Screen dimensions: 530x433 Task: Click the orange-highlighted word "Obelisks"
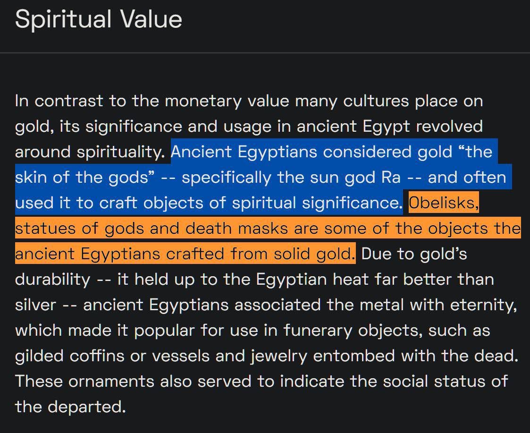pyautogui.click(x=444, y=203)
